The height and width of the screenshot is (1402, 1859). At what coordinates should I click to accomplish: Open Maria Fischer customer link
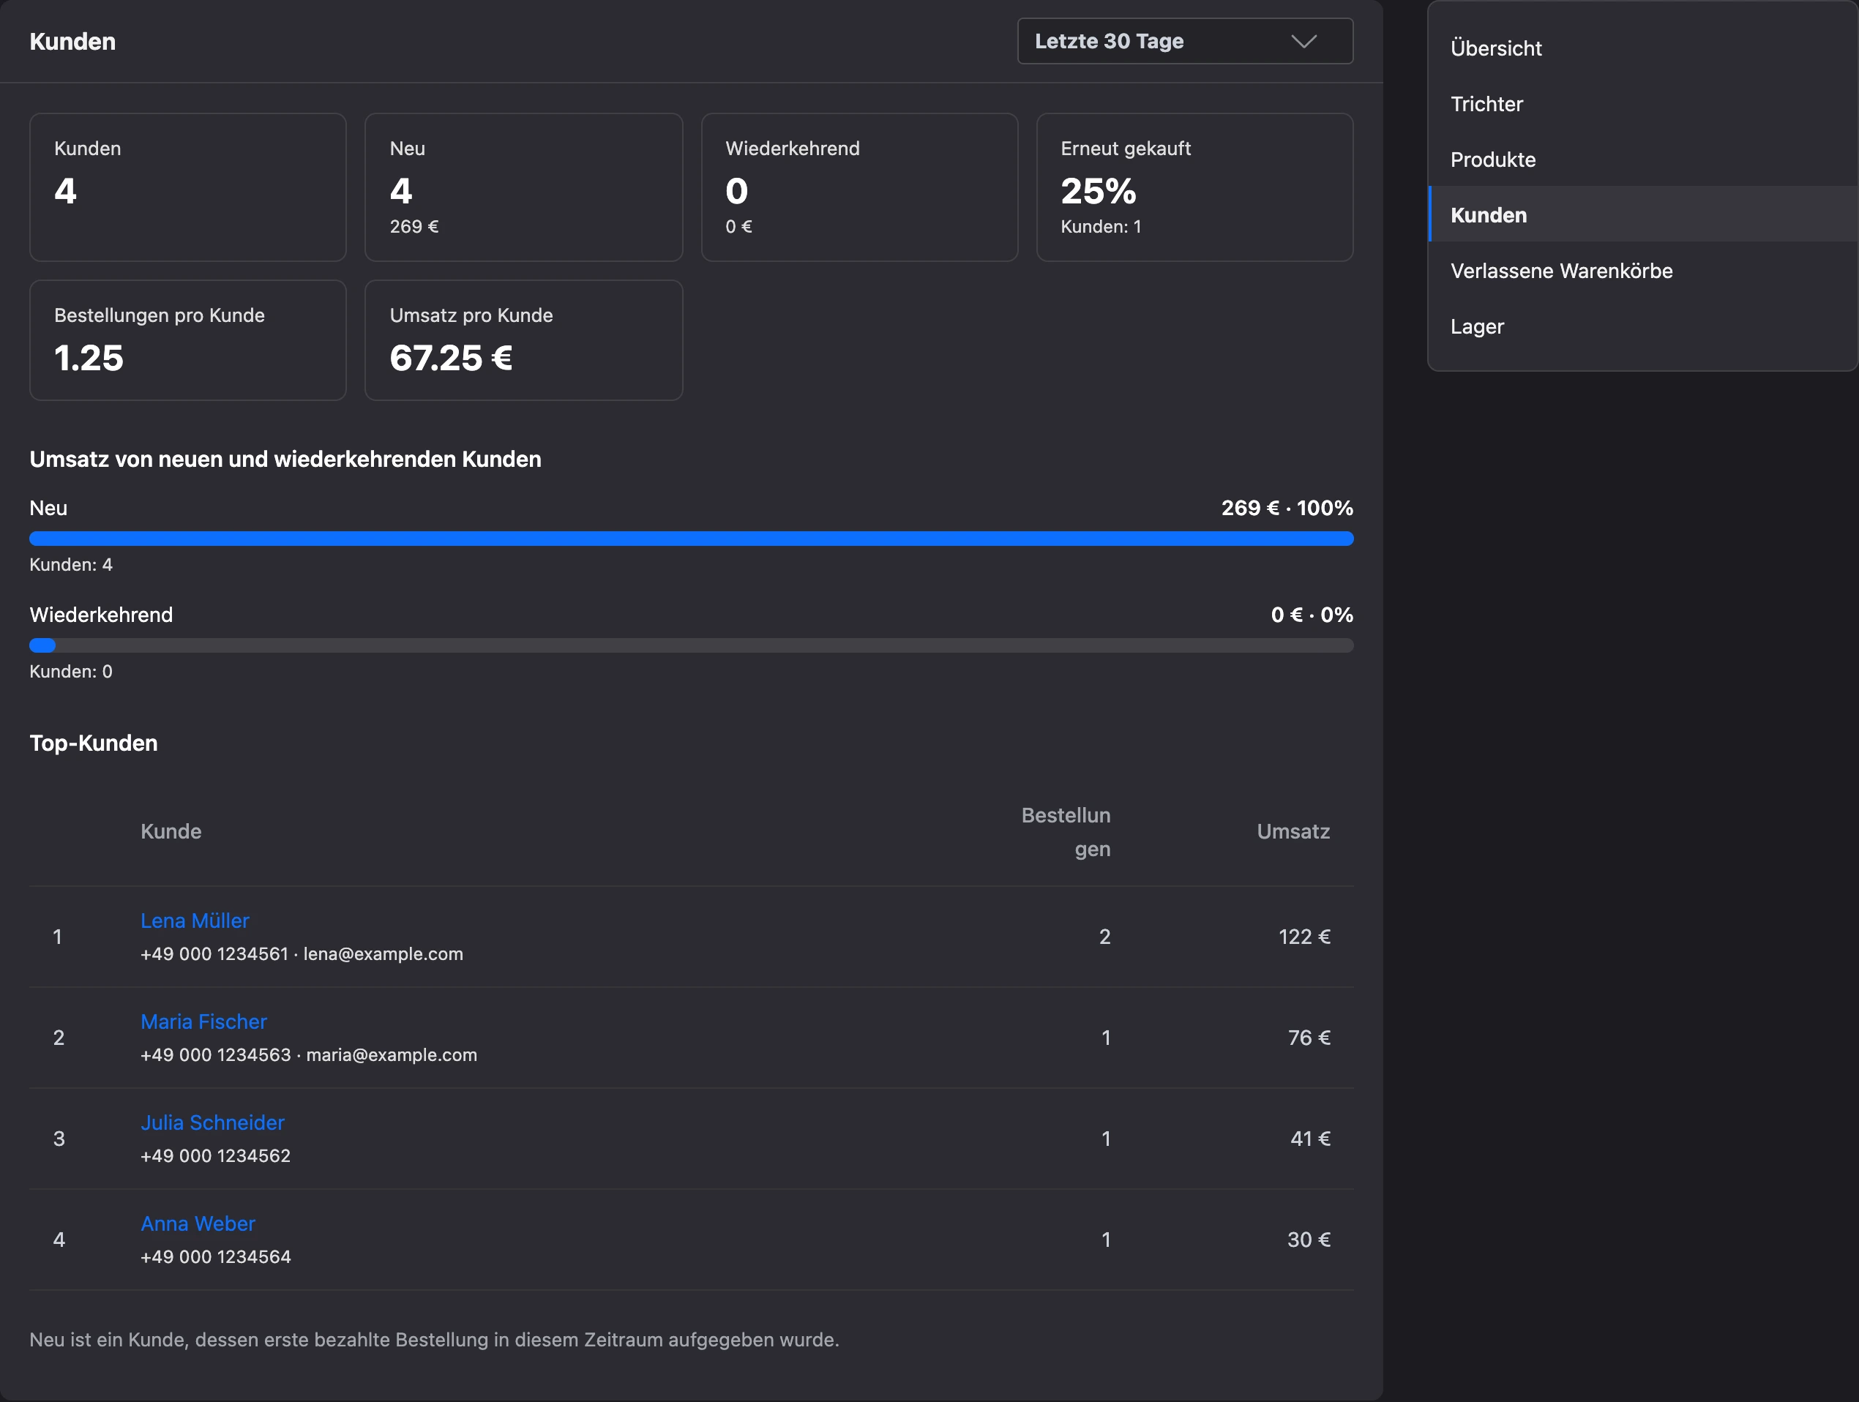pyautogui.click(x=203, y=1021)
